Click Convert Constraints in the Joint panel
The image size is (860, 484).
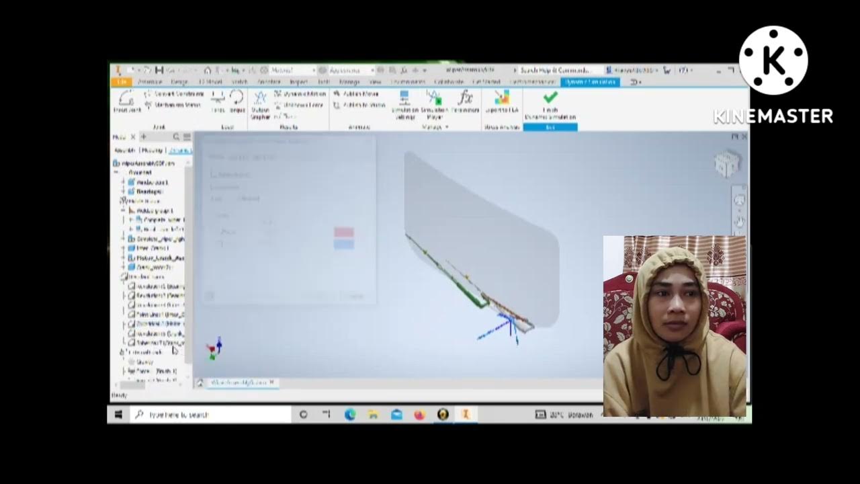click(174, 94)
